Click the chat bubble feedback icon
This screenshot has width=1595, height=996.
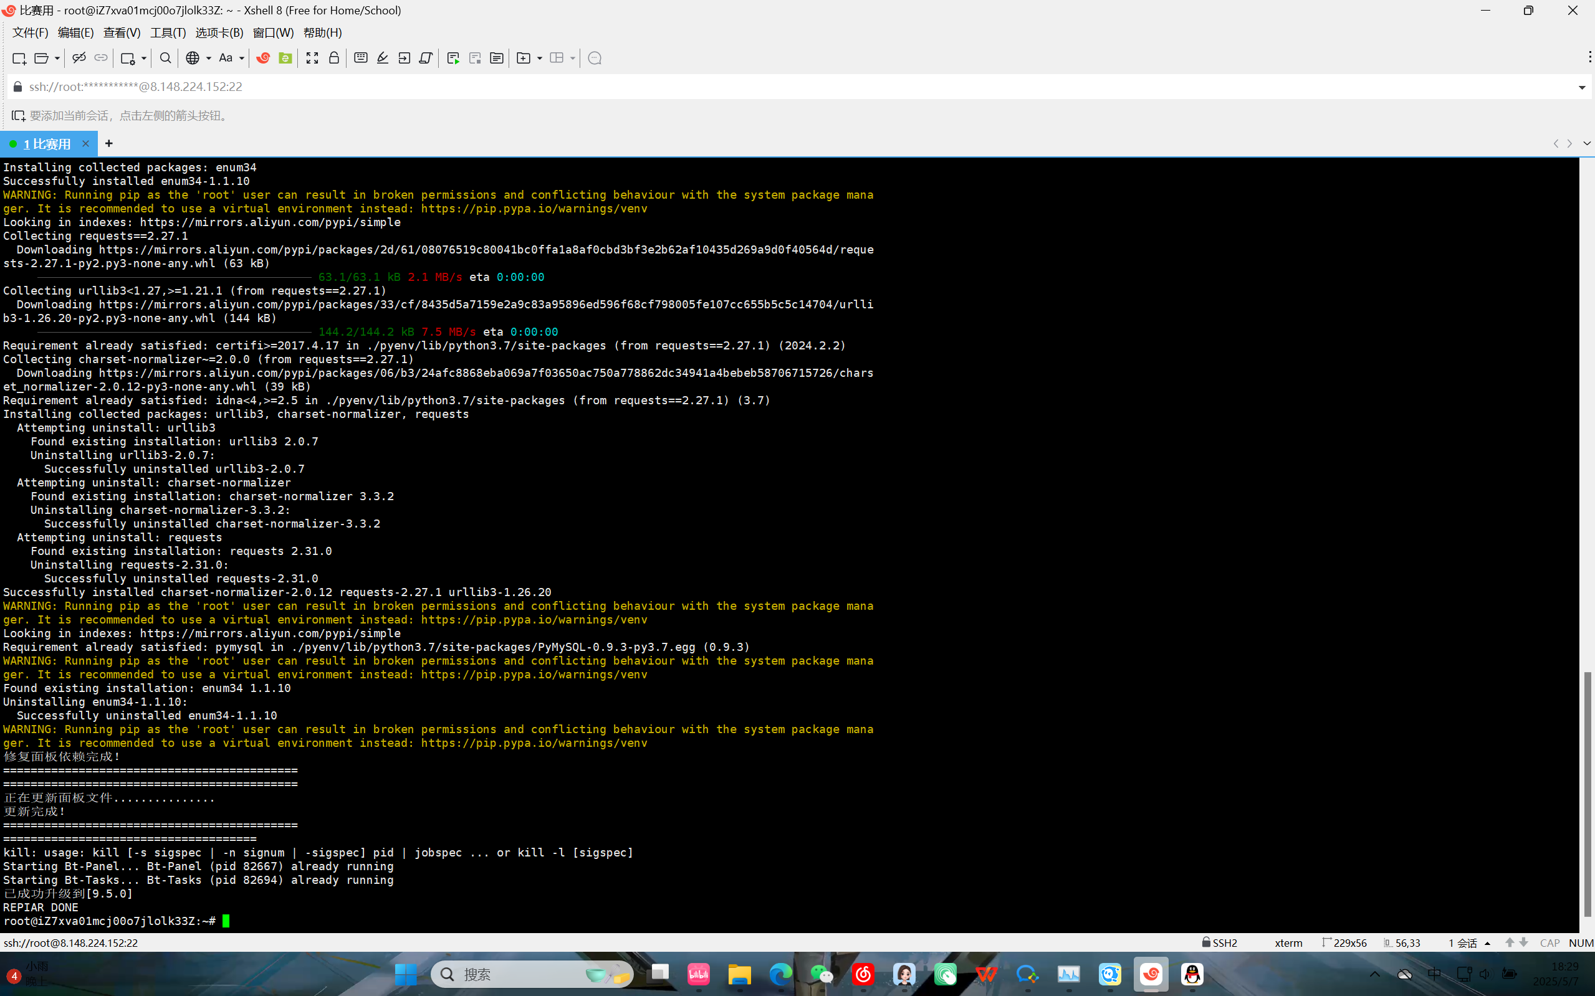pyautogui.click(x=595, y=58)
